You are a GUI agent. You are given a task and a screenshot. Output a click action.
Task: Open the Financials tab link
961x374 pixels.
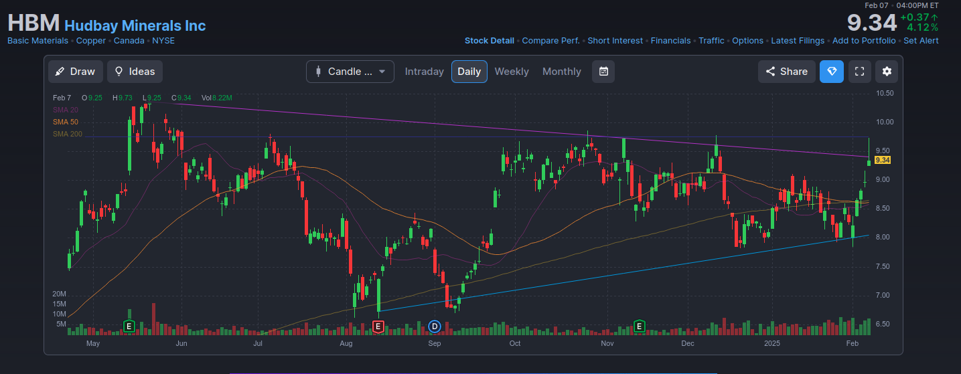pos(670,41)
